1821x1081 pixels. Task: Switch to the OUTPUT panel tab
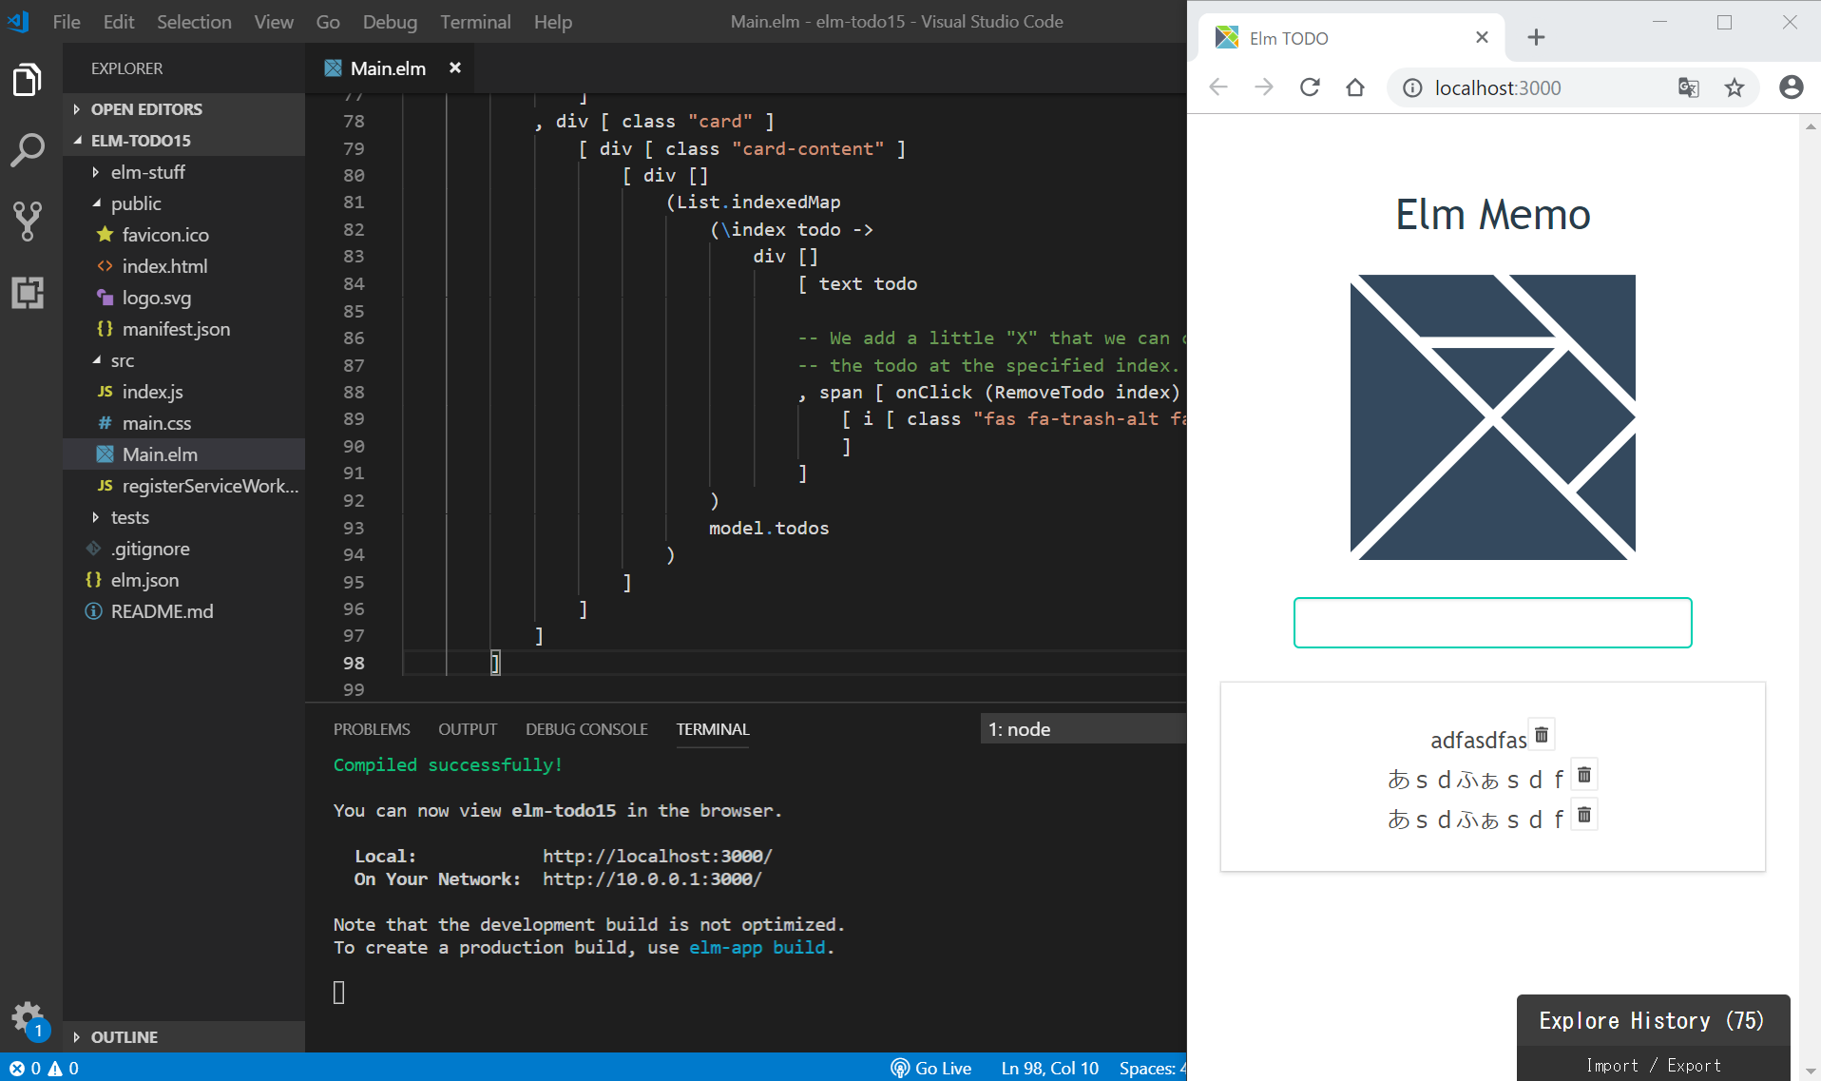(468, 729)
